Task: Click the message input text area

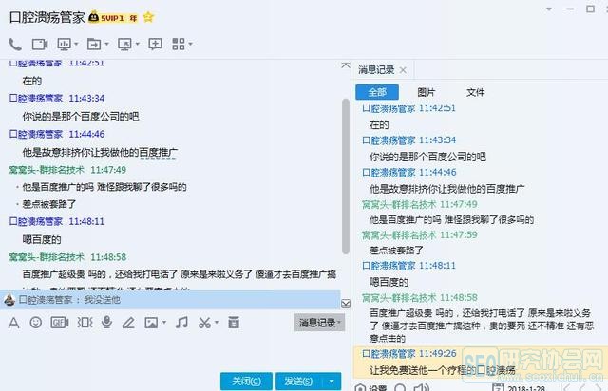Action: tap(171, 351)
